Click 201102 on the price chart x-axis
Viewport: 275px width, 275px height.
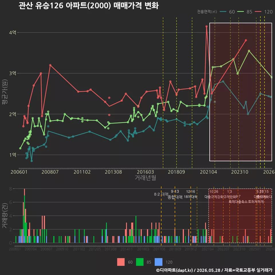pos(82,172)
